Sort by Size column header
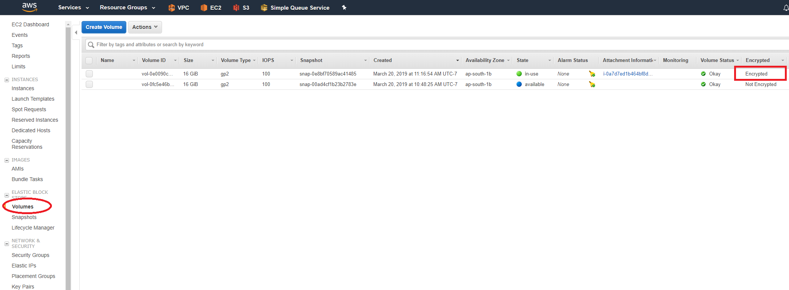 tap(198, 60)
